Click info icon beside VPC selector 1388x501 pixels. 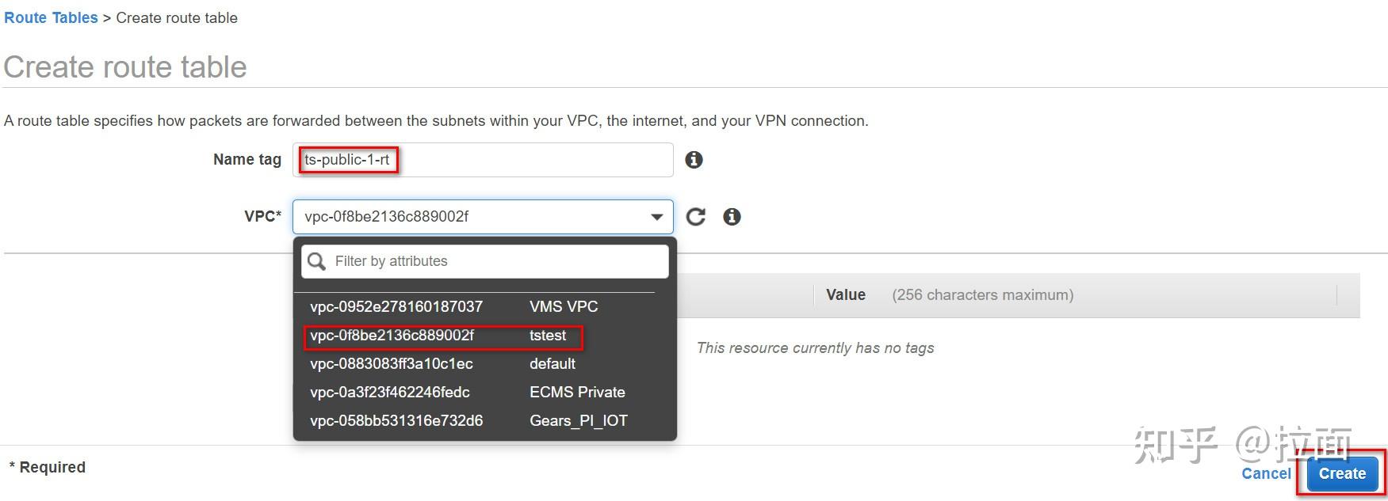[732, 216]
